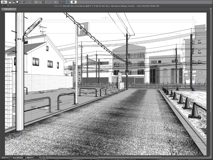Rotate the canvas left with status bar icon

pos(42,158)
